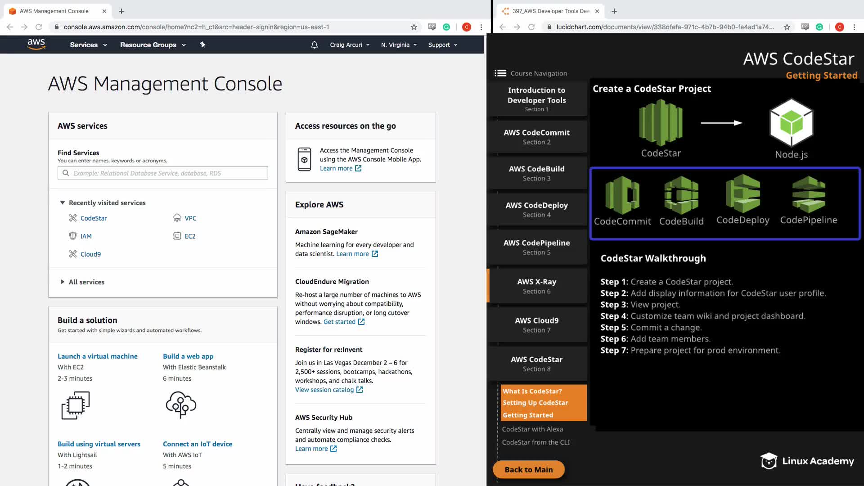The width and height of the screenshot is (864, 486).
Task: Select AWS X-Ray Section 6
Action: pyautogui.click(x=536, y=286)
